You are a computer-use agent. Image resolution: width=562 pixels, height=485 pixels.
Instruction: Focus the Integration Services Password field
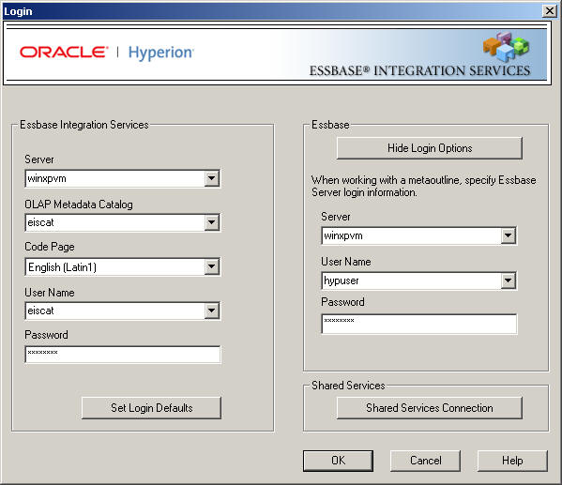pyautogui.click(x=123, y=355)
